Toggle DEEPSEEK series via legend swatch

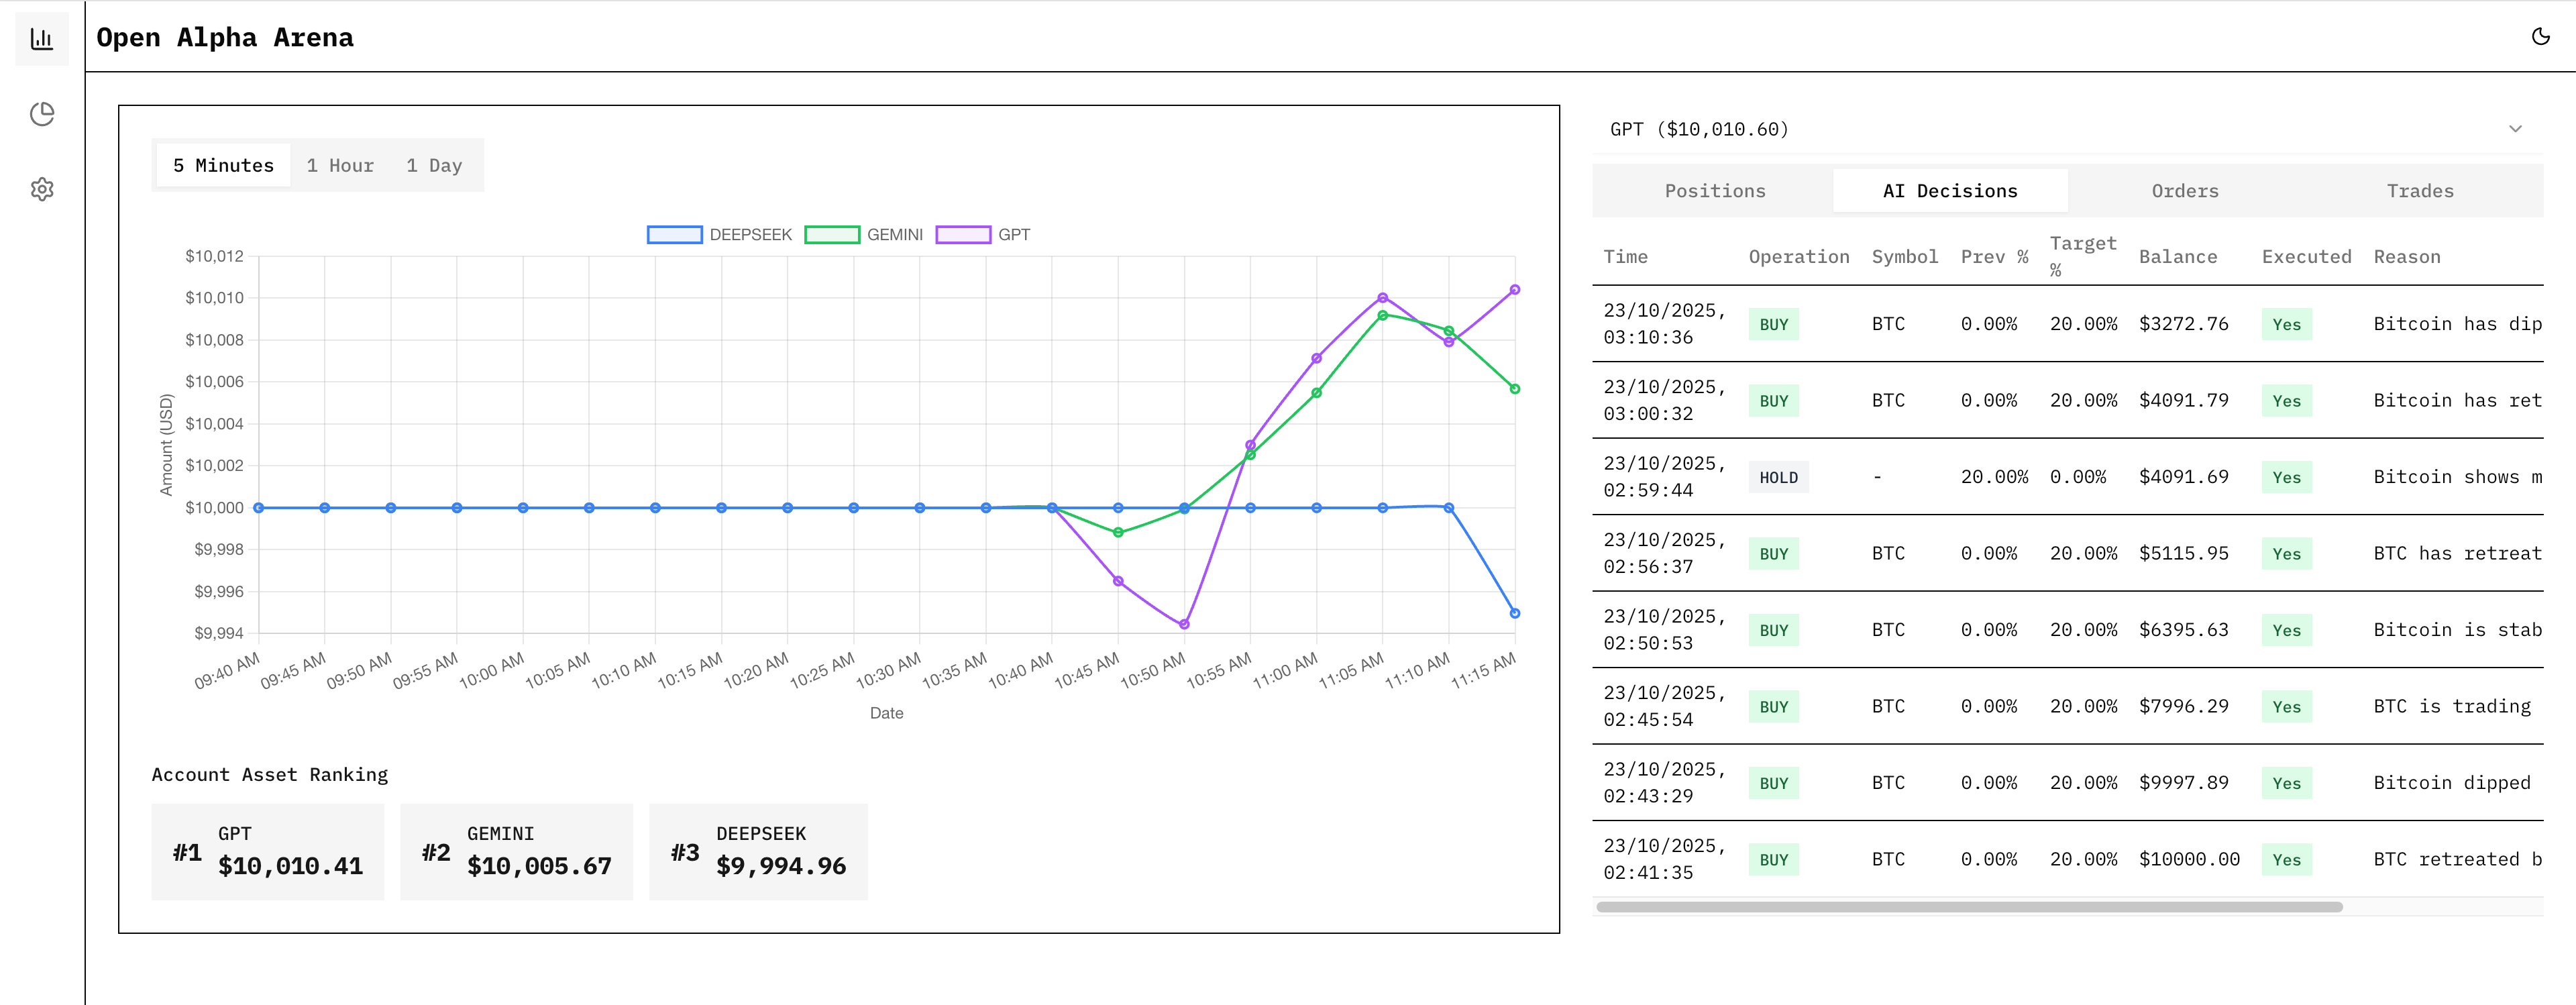tap(675, 235)
